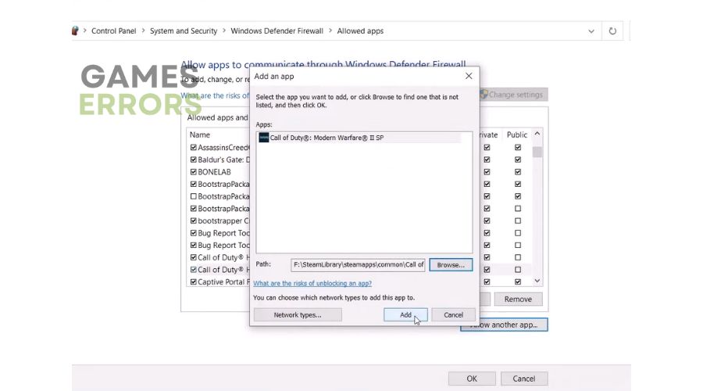Toggle Private checkbox for BONELAB row
This screenshot has height=391, width=703.
(x=487, y=172)
